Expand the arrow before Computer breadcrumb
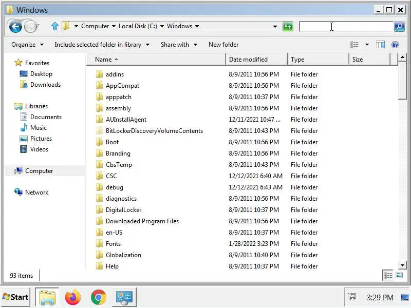Screen dimensions: 411x308 [x=76, y=26]
